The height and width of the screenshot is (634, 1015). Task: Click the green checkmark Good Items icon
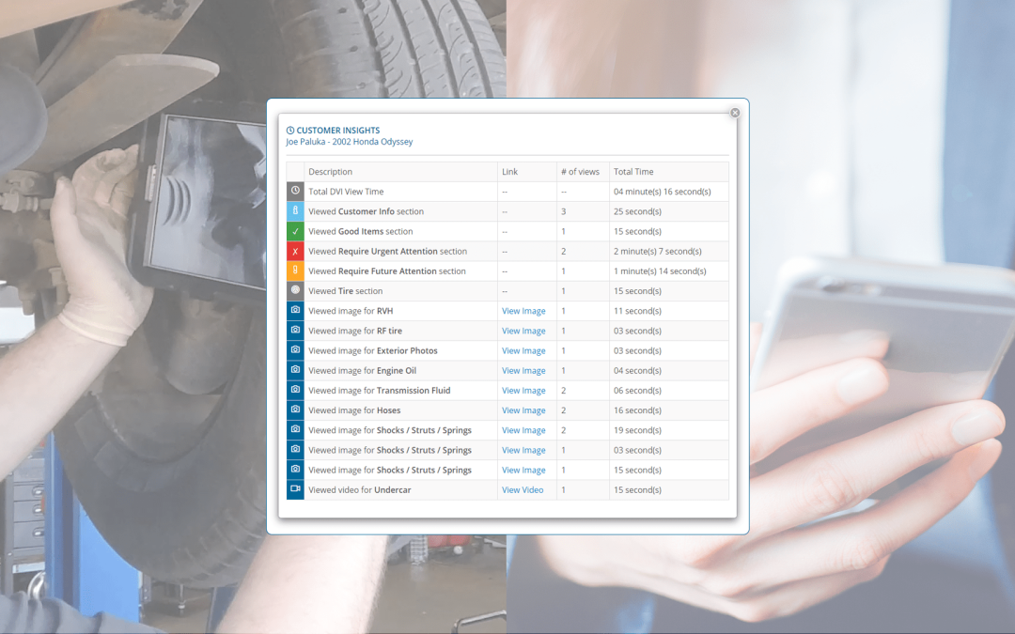point(294,231)
